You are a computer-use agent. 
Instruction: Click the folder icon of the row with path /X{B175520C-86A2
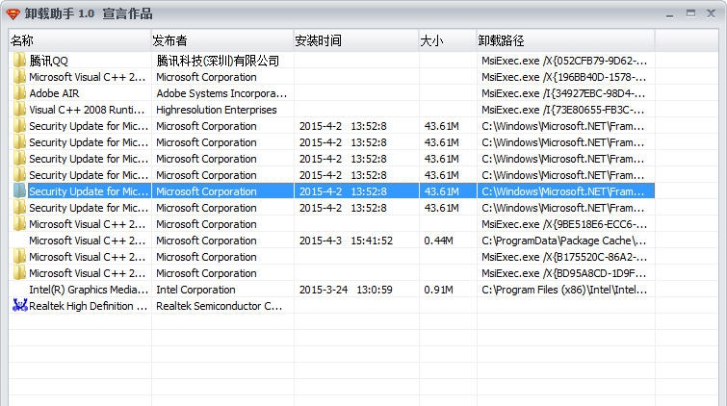[19, 256]
